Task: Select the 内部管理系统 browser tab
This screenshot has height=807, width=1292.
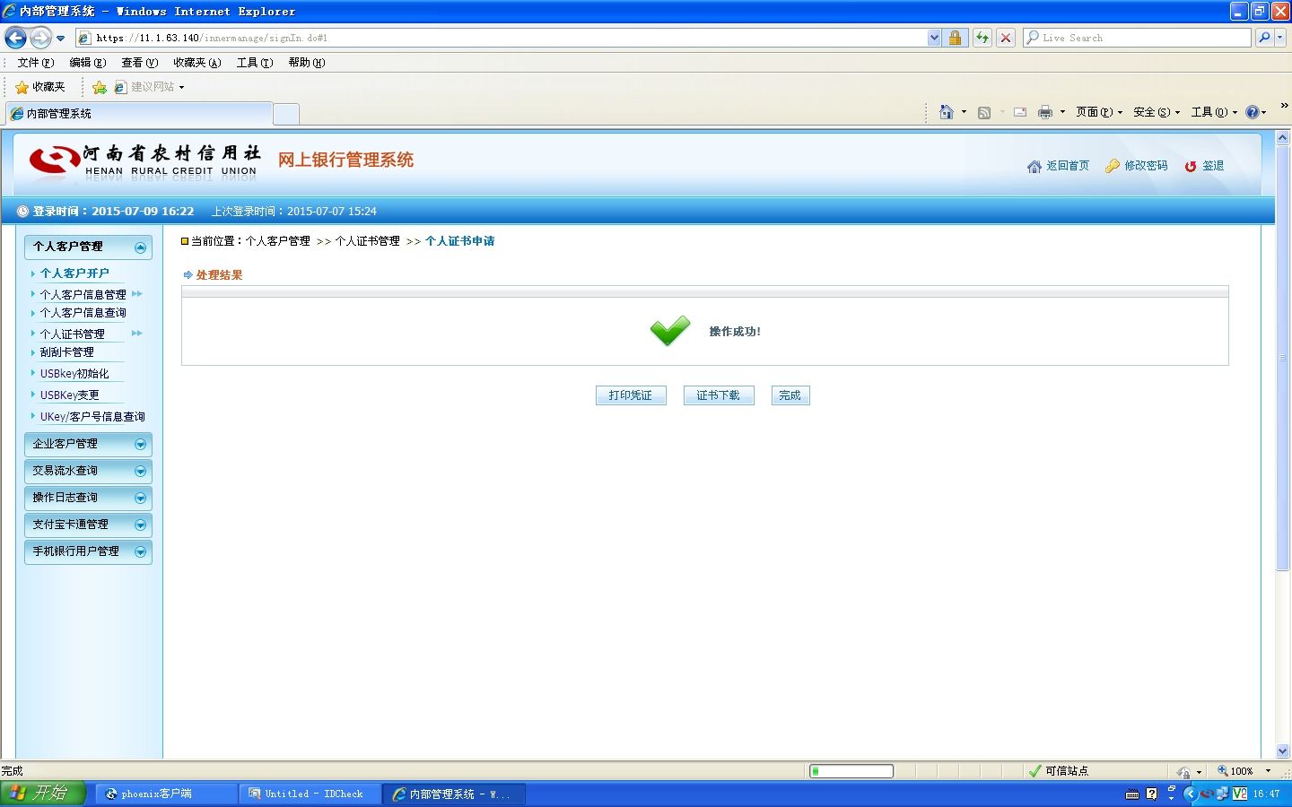Action: [x=139, y=114]
